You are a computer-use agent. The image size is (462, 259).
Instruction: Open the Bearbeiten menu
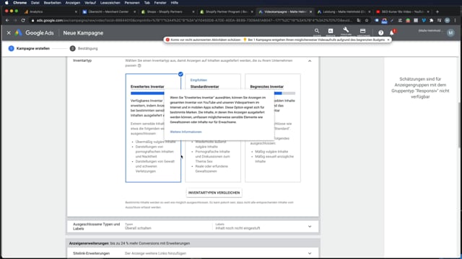pos(53,3)
